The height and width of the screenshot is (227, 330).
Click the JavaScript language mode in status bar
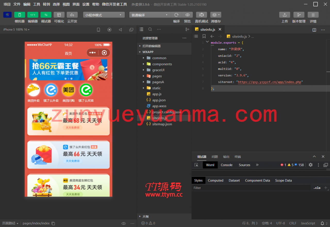[308, 223]
